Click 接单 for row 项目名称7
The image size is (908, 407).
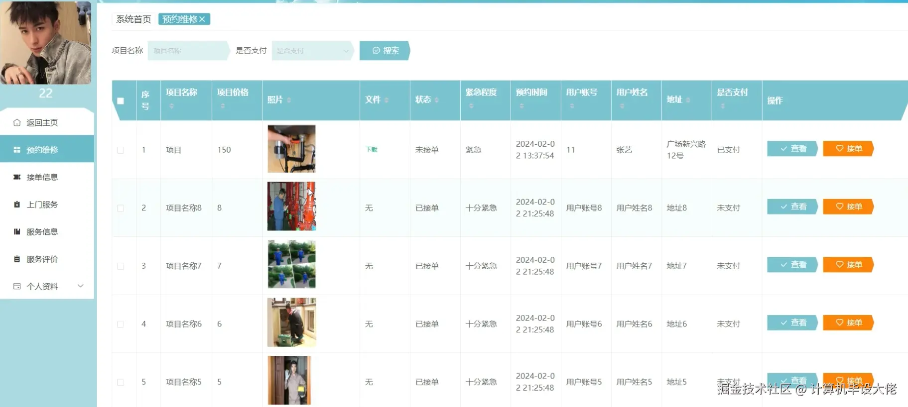tap(848, 265)
